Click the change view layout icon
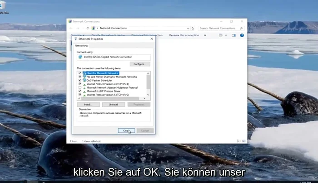Image resolution: width=318 pixels, height=183 pixels. coord(221,35)
